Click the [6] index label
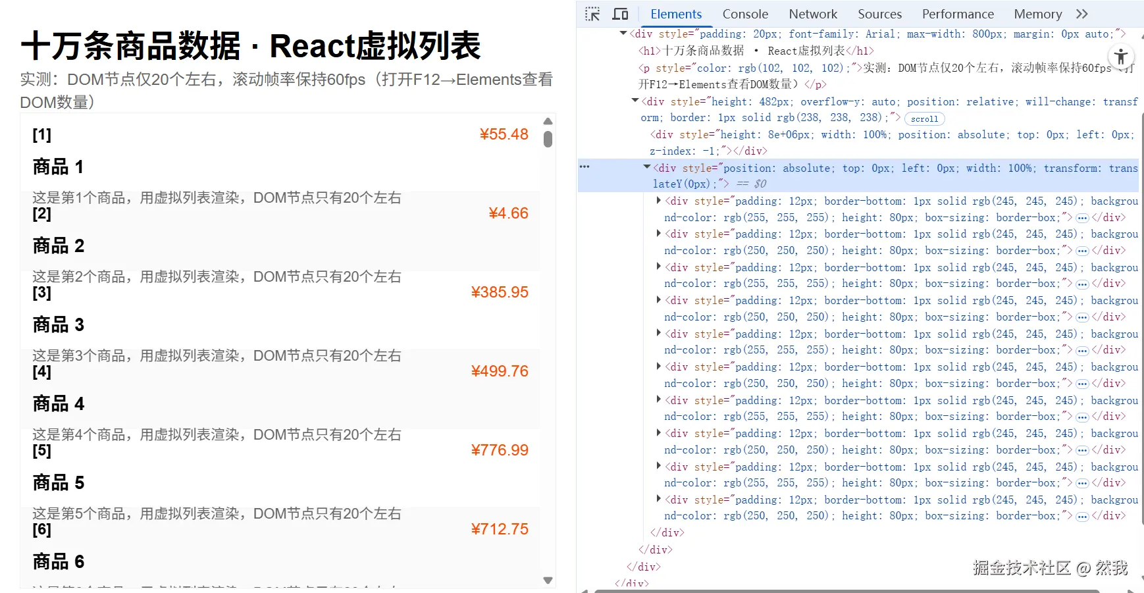The height and width of the screenshot is (593, 1144). (42, 529)
